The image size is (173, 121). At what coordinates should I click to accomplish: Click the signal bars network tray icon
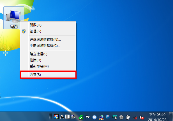135,117
